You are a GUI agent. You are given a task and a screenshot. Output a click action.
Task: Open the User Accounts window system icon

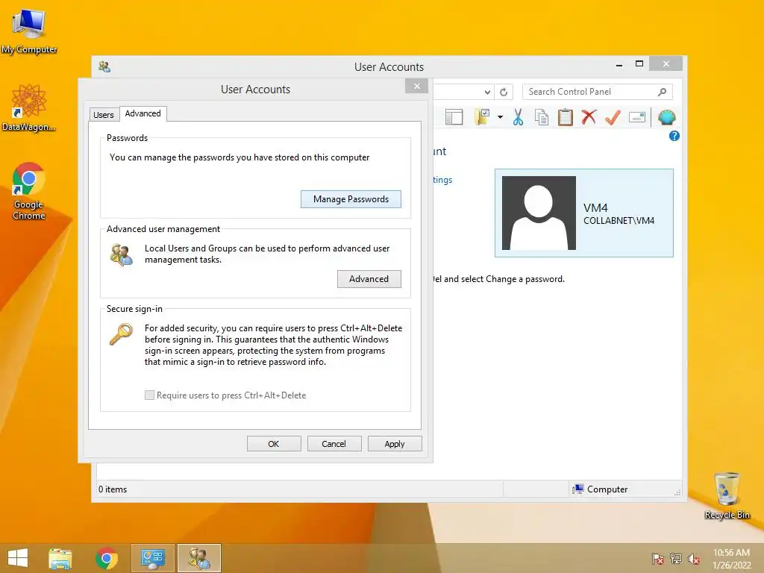[104, 66]
